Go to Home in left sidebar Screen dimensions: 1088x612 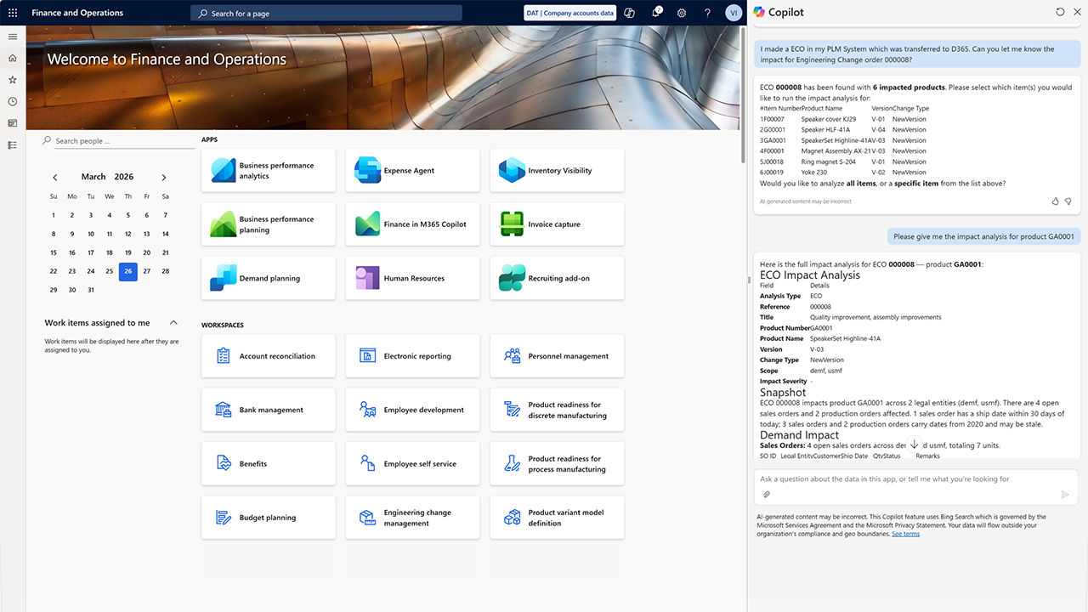(x=13, y=58)
